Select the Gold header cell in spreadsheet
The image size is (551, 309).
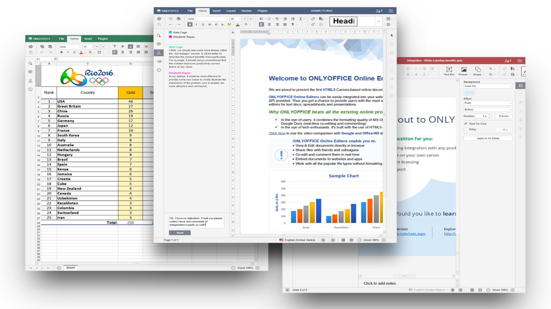(x=131, y=92)
